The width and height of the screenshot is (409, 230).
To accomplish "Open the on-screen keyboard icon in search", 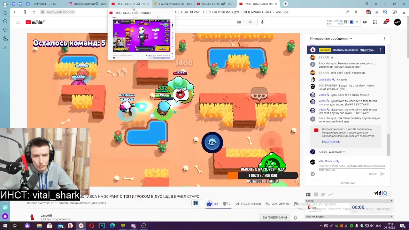I will (239, 22).
